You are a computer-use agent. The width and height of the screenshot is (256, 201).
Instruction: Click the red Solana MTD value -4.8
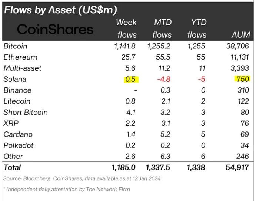164,79
